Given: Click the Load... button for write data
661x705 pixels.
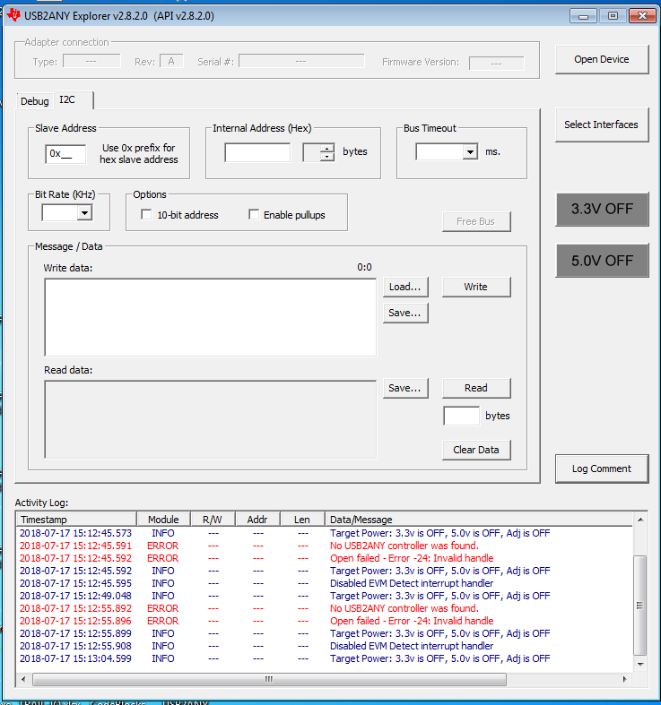Looking at the screenshot, I should (405, 287).
